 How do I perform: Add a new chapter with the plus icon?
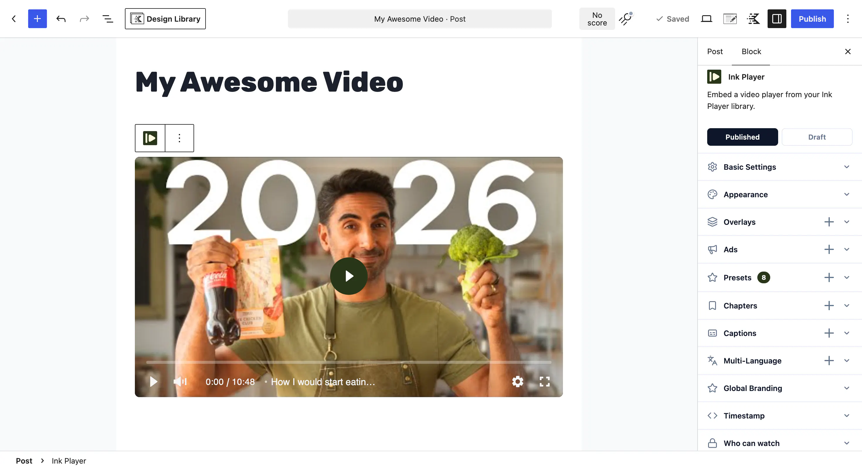829,305
